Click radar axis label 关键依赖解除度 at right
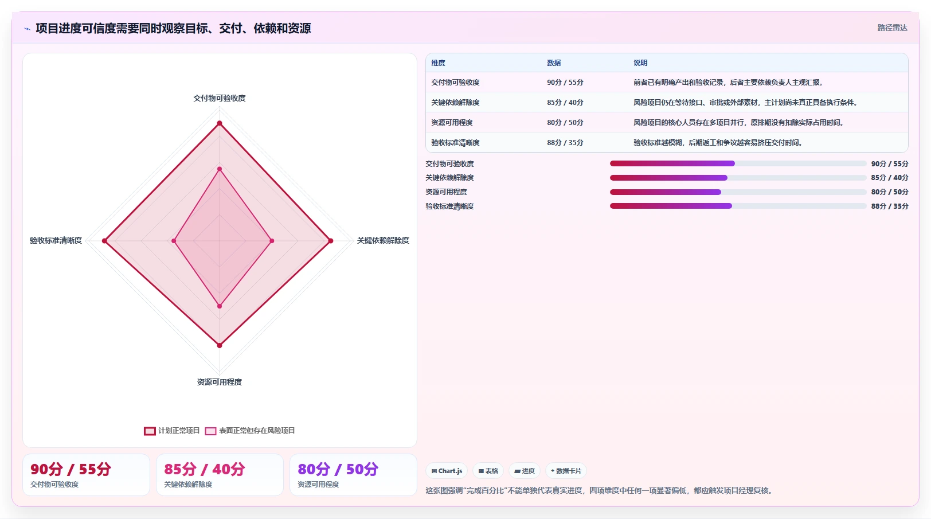Screen dimensions: 931x519 tap(383, 240)
